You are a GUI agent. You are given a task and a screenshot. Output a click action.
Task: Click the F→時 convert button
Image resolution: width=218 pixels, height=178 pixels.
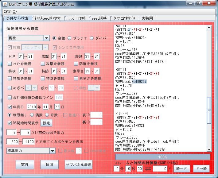click(x=201, y=169)
